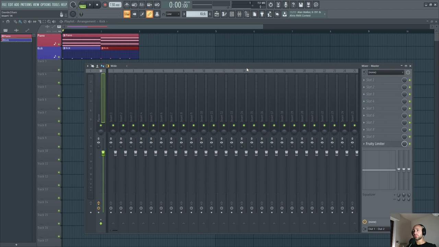
Task: Select the Mute tool in Playlist
Action: [x=29, y=22]
